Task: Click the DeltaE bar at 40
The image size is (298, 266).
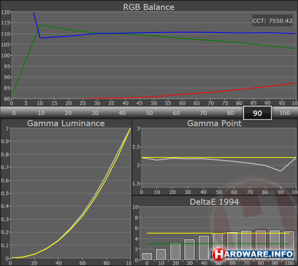Action: pos(204,248)
